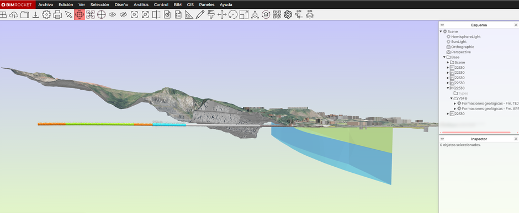
Task: Choose the arrow pointer selection tool
Action: pos(68,14)
